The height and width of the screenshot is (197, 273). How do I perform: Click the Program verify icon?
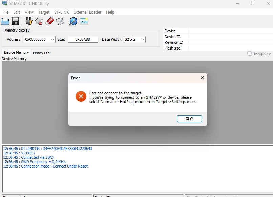pyautogui.click(x=60, y=21)
